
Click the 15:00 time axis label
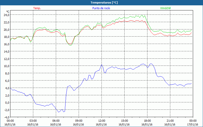click(x=124, y=121)
